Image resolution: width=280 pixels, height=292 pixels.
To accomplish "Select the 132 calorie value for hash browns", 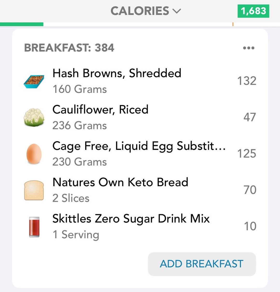I will click(247, 81).
